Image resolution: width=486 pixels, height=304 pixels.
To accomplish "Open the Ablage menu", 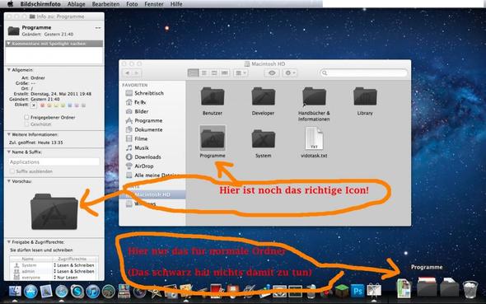I will pos(77,4).
